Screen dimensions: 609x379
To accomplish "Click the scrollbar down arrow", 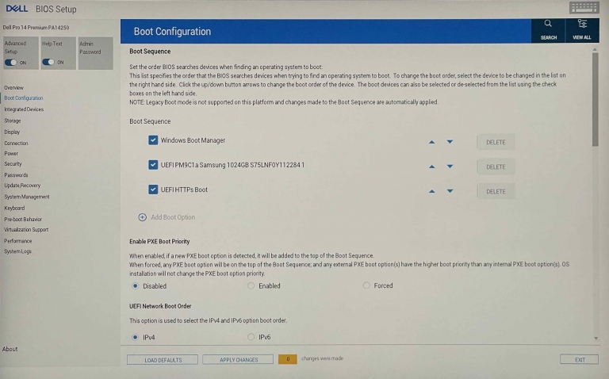I will click(596, 339).
